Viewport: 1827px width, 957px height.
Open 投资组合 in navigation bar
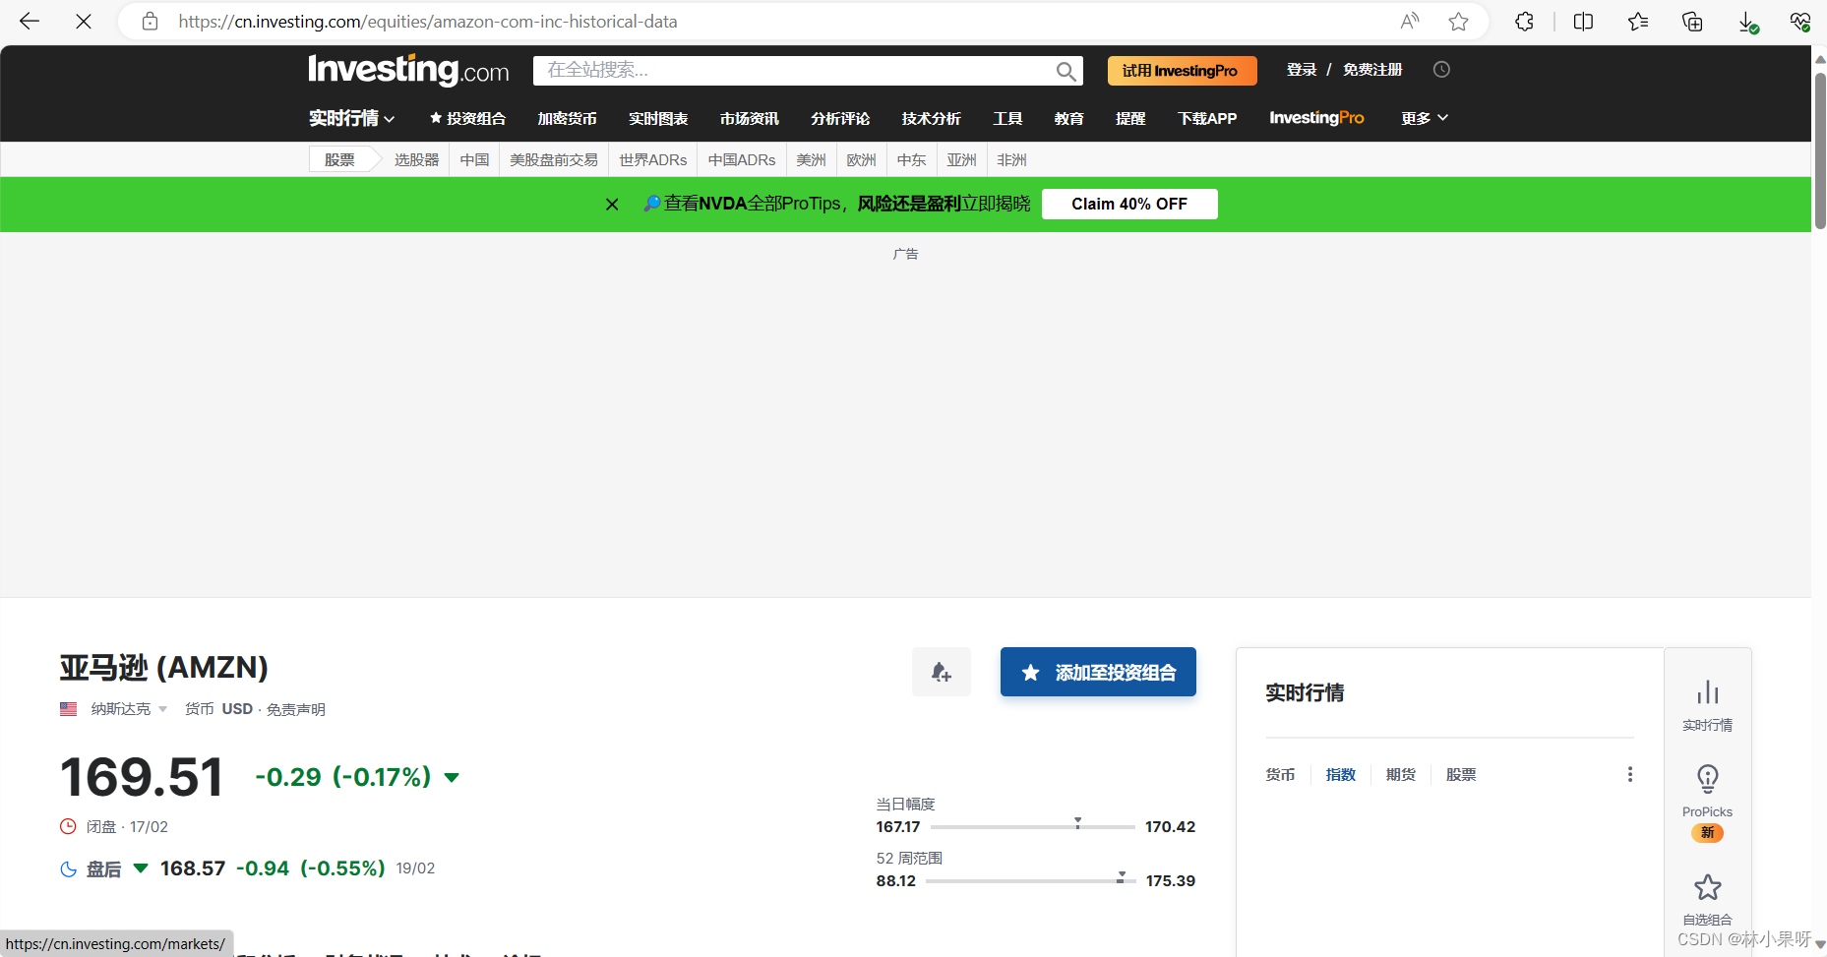(467, 118)
